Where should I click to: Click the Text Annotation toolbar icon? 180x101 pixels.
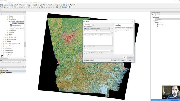(x=74, y=5)
